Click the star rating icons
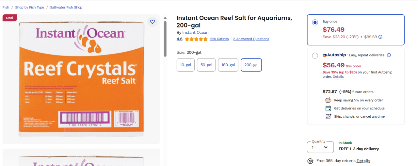 click(x=196, y=39)
